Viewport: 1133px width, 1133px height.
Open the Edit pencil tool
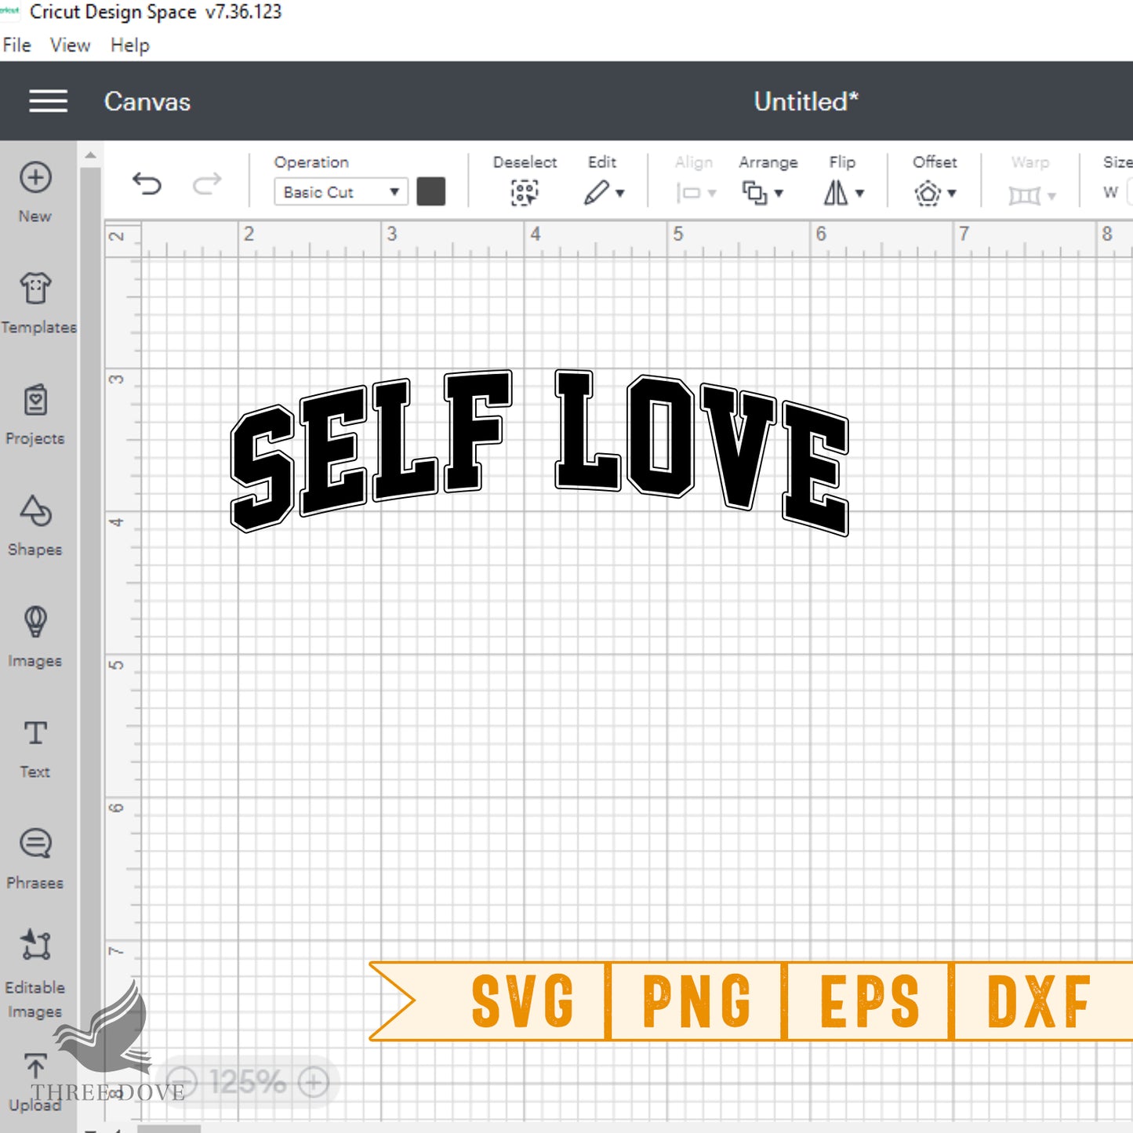tap(597, 192)
